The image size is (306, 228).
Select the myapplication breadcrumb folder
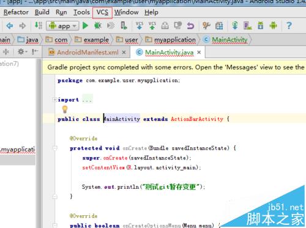click(x=170, y=40)
